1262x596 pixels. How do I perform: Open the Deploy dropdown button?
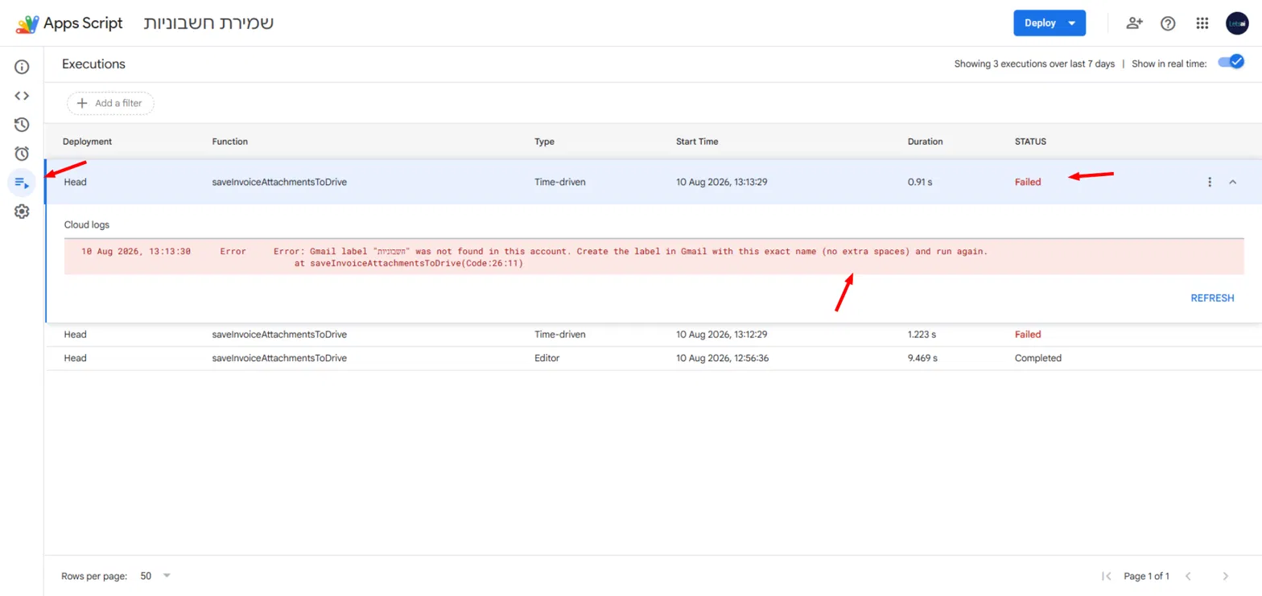click(x=1050, y=23)
